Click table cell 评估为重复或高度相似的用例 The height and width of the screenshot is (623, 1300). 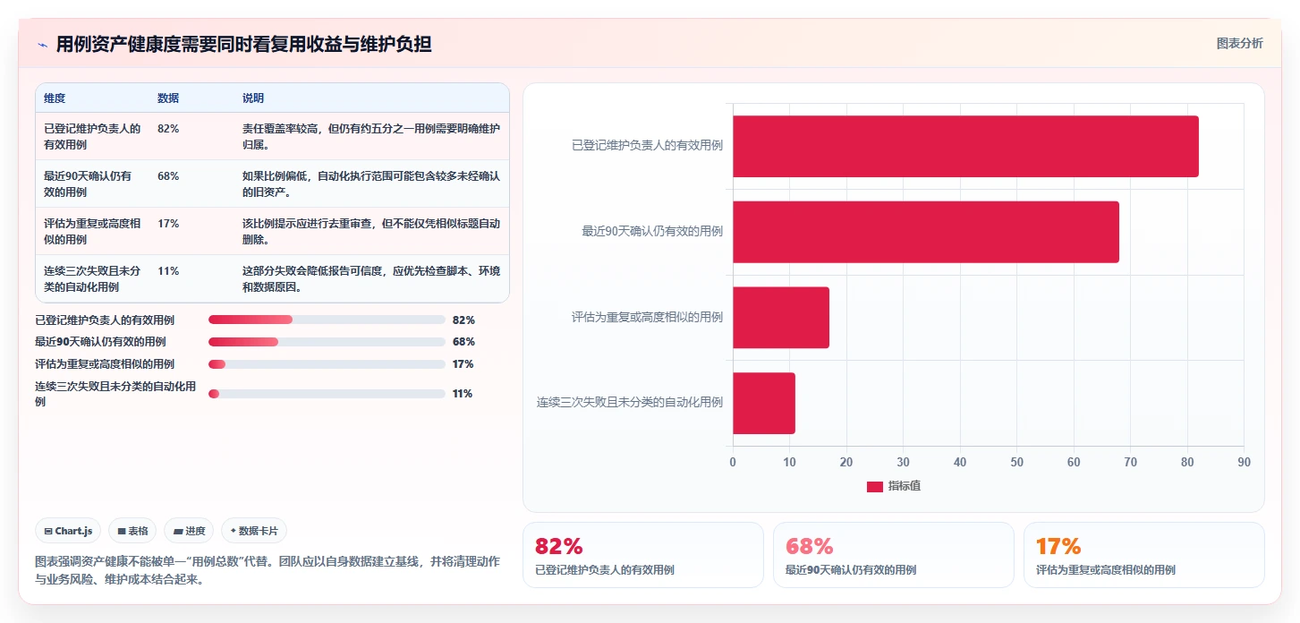click(93, 231)
